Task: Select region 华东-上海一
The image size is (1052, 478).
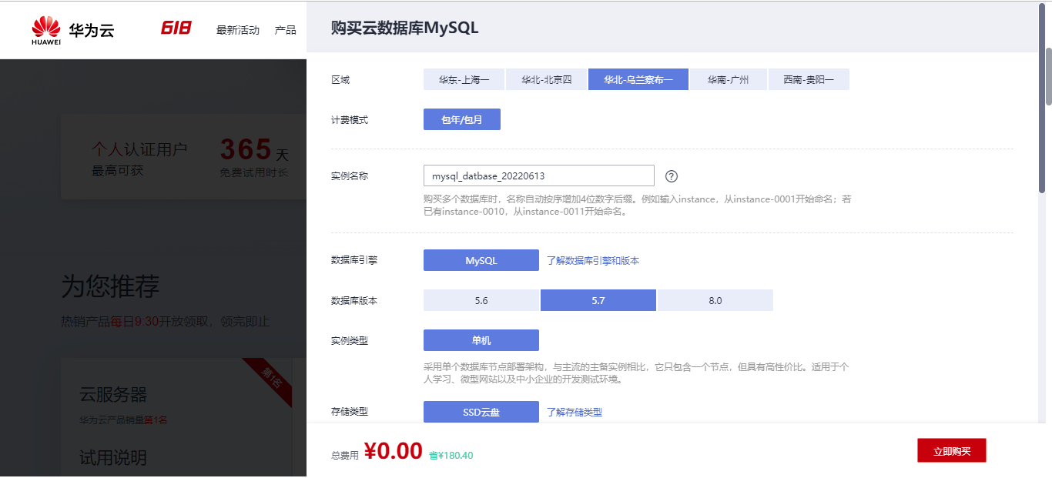Action: [x=464, y=79]
